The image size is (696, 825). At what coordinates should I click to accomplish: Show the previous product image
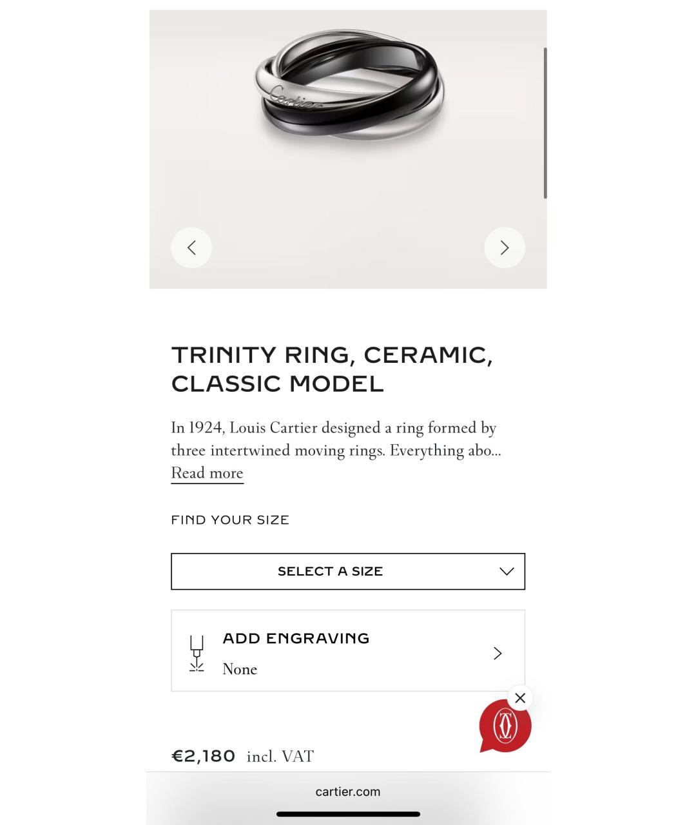pos(191,247)
